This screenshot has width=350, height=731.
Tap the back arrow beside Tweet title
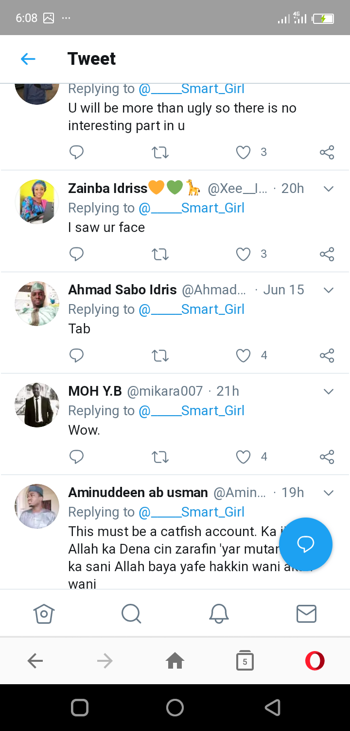pyautogui.click(x=28, y=59)
